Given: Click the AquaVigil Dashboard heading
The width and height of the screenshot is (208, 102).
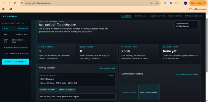Looking at the screenshot, I should click(x=58, y=25).
